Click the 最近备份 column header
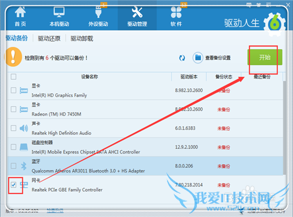Screen dimensions: 293x217 [x=262, y=77]
